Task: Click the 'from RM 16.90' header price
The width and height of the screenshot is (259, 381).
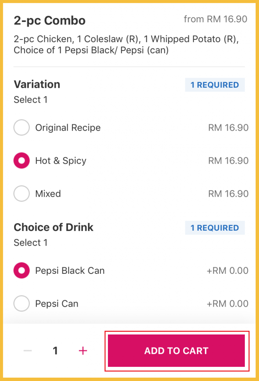Action: [x=215, y=19]
